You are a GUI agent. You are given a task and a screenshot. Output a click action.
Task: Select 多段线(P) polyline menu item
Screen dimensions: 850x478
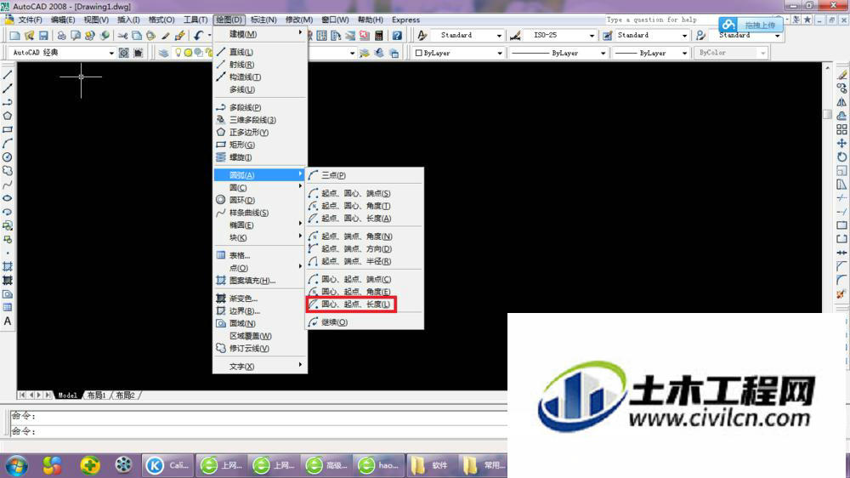pyautogui.click(x=260, y=107)
